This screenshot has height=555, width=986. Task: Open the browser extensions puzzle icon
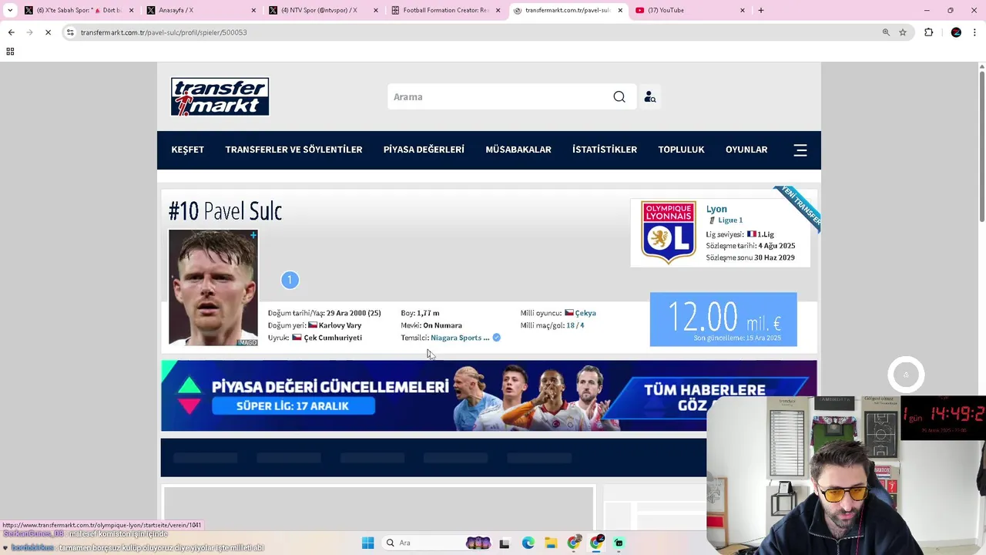tap(929, 32)
